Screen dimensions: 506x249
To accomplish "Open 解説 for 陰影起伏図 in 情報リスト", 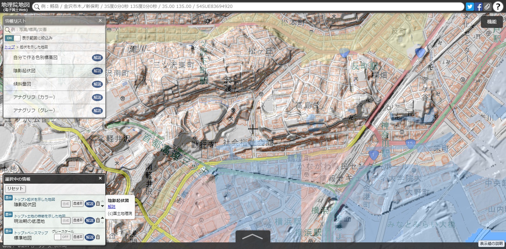I will 97,71.
